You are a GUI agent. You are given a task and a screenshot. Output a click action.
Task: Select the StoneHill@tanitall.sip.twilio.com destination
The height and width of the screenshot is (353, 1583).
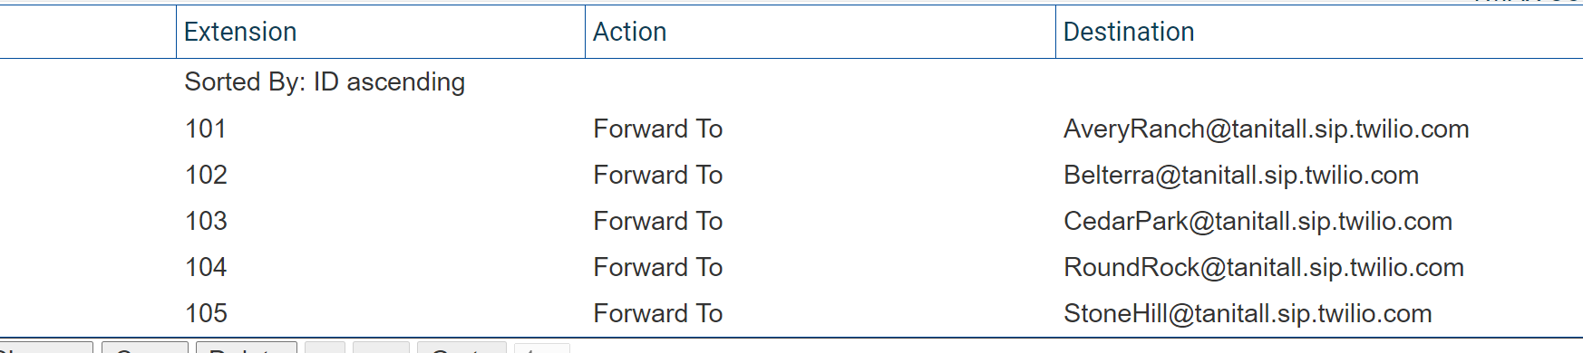[1248, 313]
